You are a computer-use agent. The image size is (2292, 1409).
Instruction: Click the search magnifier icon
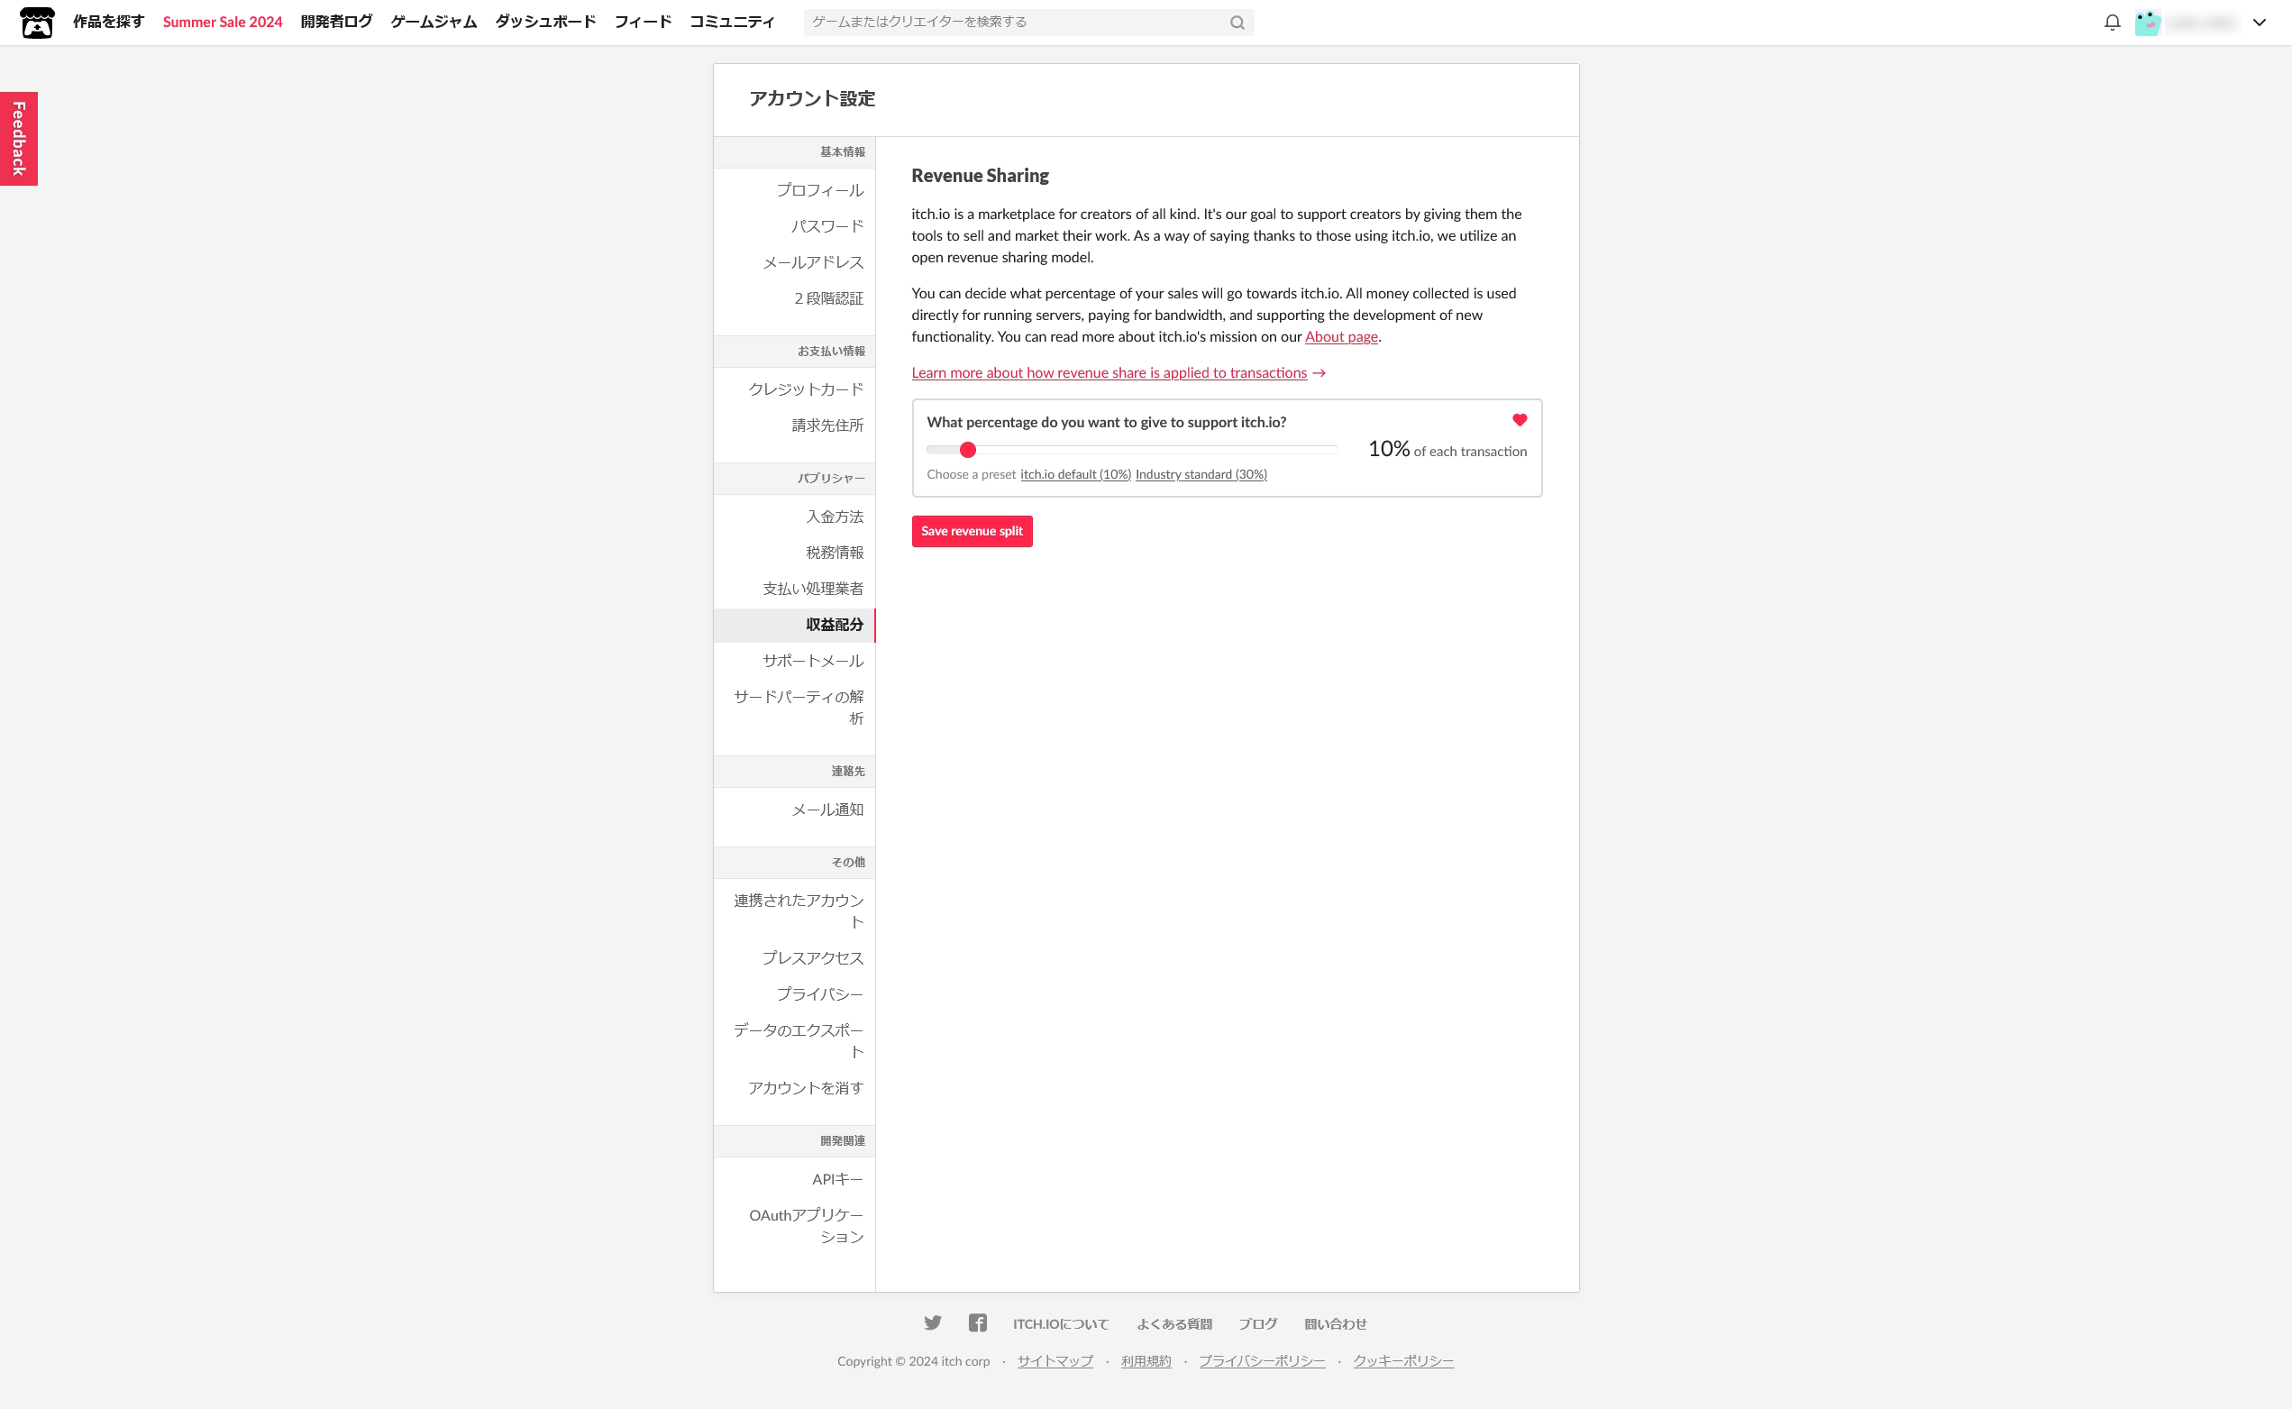(x=1237, y=23)
